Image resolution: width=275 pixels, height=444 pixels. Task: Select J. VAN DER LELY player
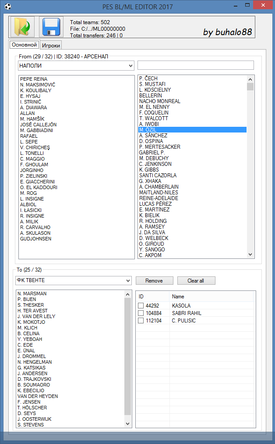click(36, 316)
